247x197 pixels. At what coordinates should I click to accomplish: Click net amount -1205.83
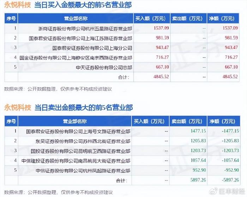click(230, 141)
